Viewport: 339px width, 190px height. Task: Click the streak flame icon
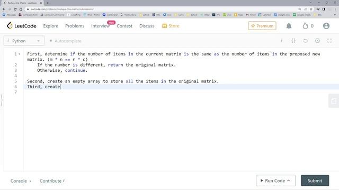click(x=305, y=26)
